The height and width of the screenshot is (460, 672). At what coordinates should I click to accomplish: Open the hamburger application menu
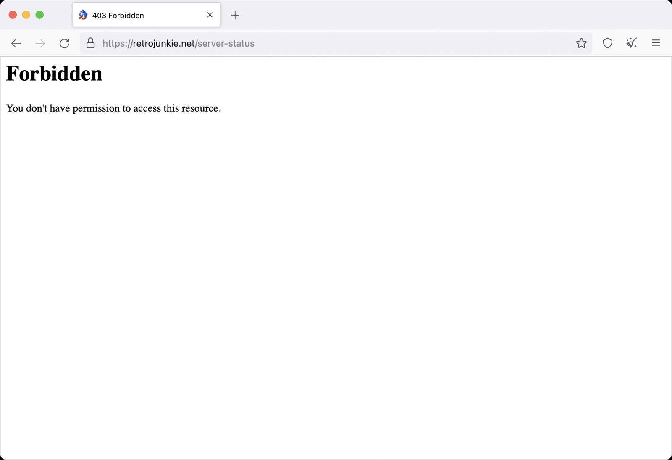tap(656, 43)
